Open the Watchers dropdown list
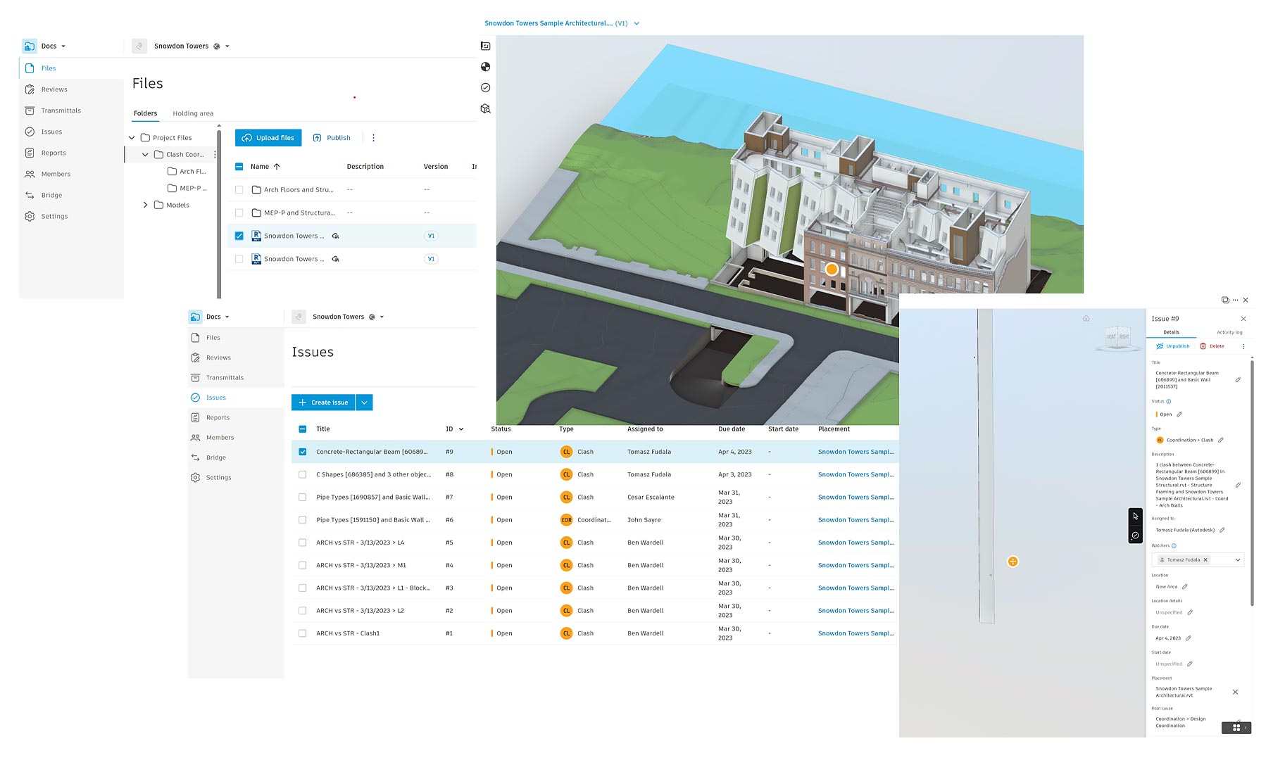Image resolution: width=1285 pixels, height=760 pixels. coord(1237,560)
